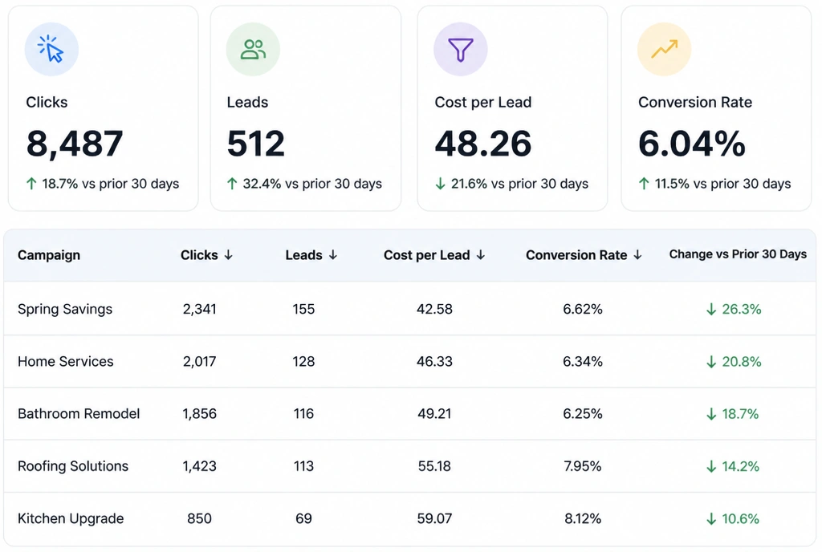Image resolution: width=822 pixels, height=552 pixels.
Task: Select the 1,423 clicks cell
Action: [x=199, y=466]
